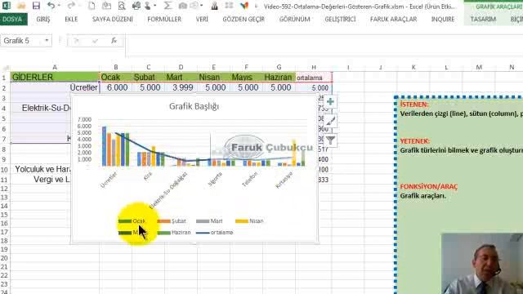Select the chart title Grafik Başlığı
The height and width of the screenshot is (294, 523).
194,106
